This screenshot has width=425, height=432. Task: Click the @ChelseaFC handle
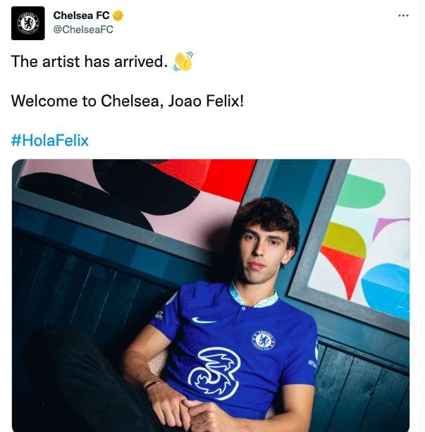coord(83,30)
